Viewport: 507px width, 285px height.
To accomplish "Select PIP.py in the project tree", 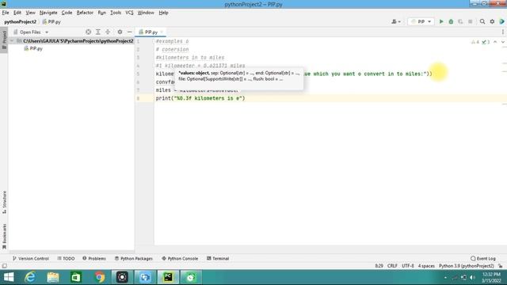I will pyautogui.click(x=33, y=48).
